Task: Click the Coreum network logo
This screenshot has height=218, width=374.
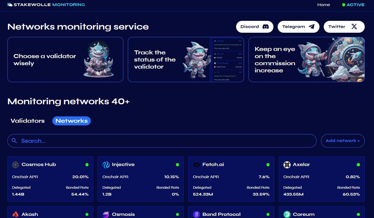Action: [x=287, y=214]
